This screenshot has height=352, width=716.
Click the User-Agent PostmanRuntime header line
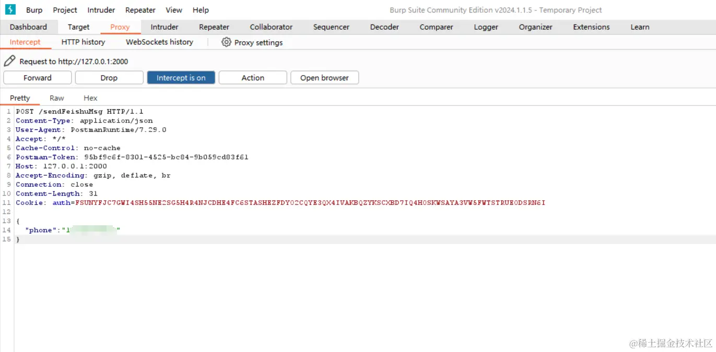[91, 130]
